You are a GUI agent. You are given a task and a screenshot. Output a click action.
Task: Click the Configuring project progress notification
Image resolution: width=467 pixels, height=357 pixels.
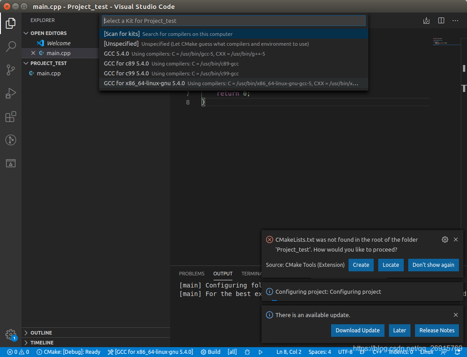pyautogui.click(x=362, y=292)
